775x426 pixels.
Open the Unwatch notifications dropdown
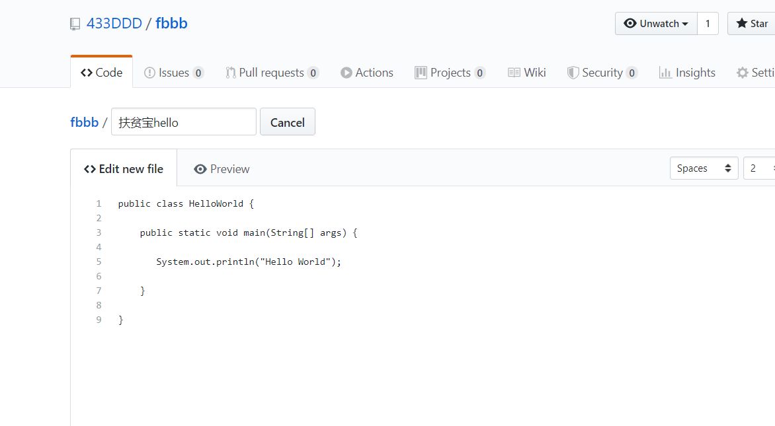656,24
